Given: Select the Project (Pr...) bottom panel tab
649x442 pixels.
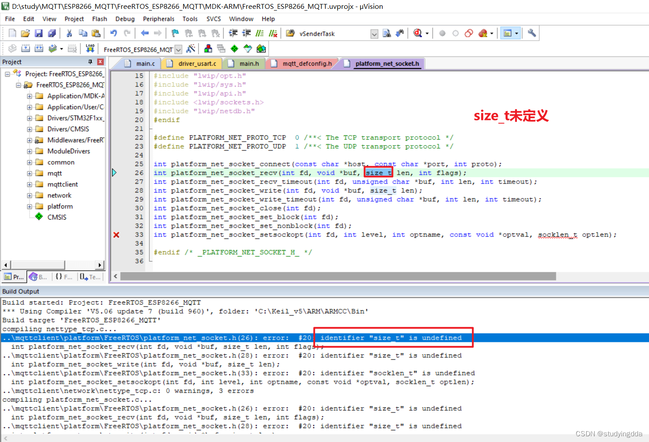Looking at the screenshot, I should (x=14, y=277).
